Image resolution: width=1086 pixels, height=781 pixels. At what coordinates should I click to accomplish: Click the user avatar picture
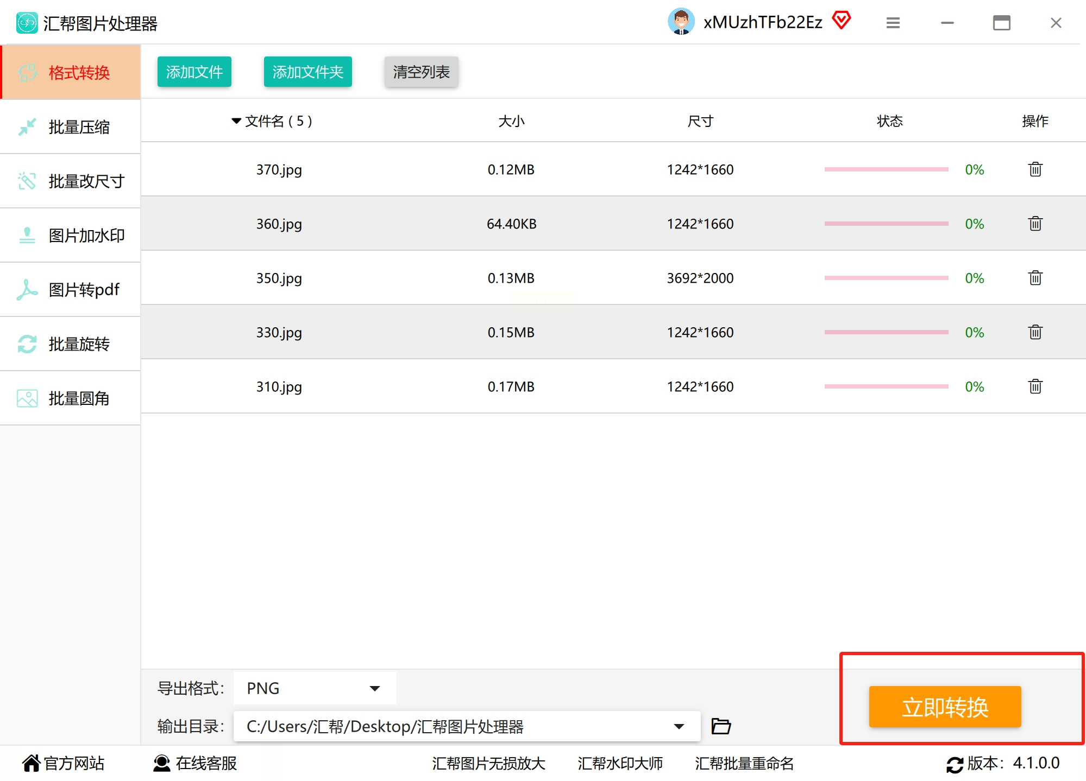(681, 22)
